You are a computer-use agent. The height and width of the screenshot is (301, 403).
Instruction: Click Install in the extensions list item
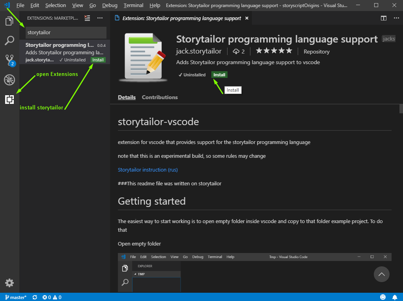[x=98, y=60]
